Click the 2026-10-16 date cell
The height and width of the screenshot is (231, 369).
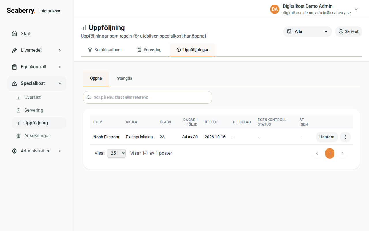[x=215, y=137]
